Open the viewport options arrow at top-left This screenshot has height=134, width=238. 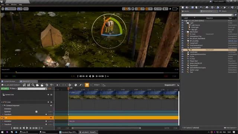pyautogui.click(x=3, y=9)
